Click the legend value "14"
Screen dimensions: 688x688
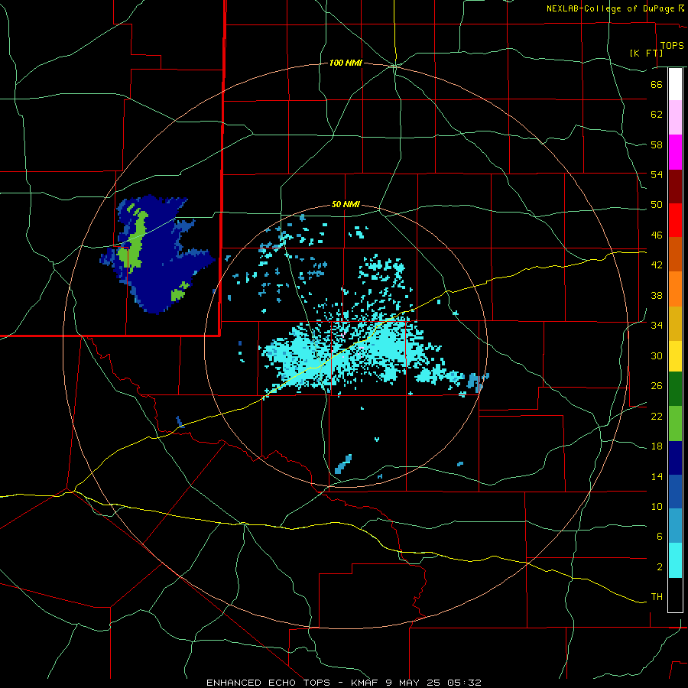pyautogui.click(x=657, y=476)
